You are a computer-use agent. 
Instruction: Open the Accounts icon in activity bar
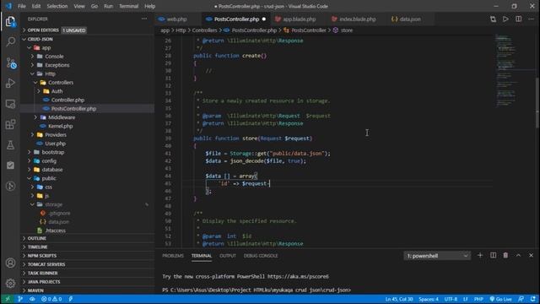pos(10,263)
